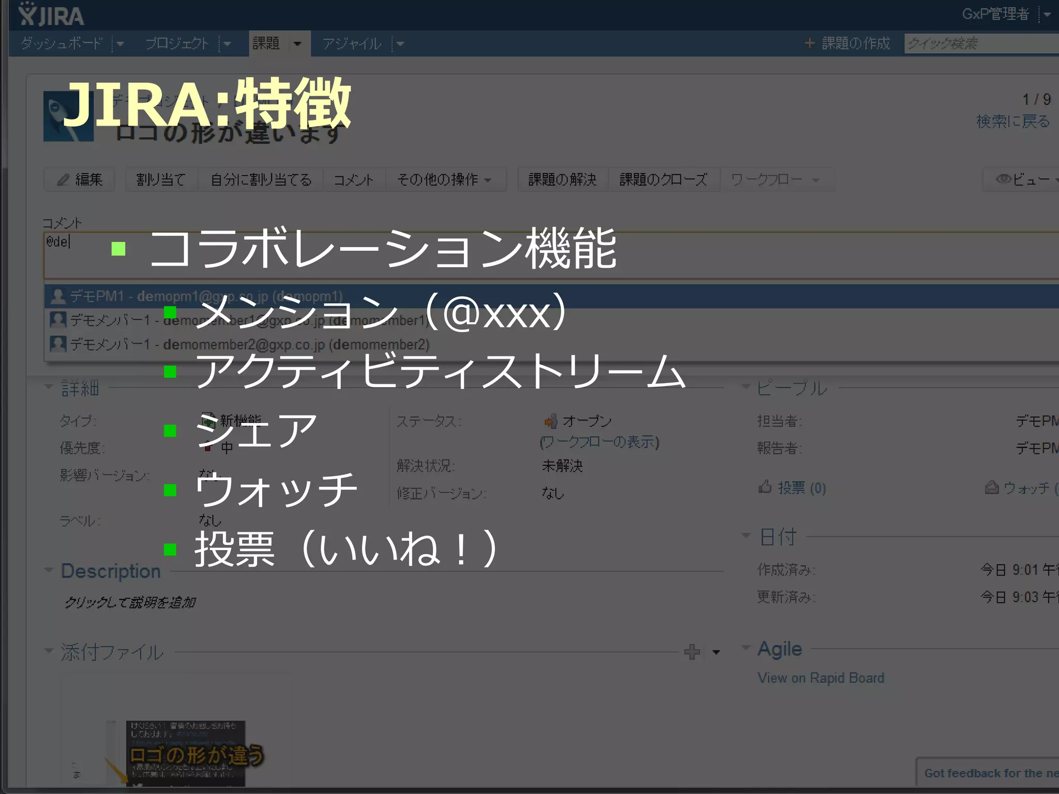Select the demomember2 mention suggestion
This screenshot has width=1059, height=794.
[551, 344]
